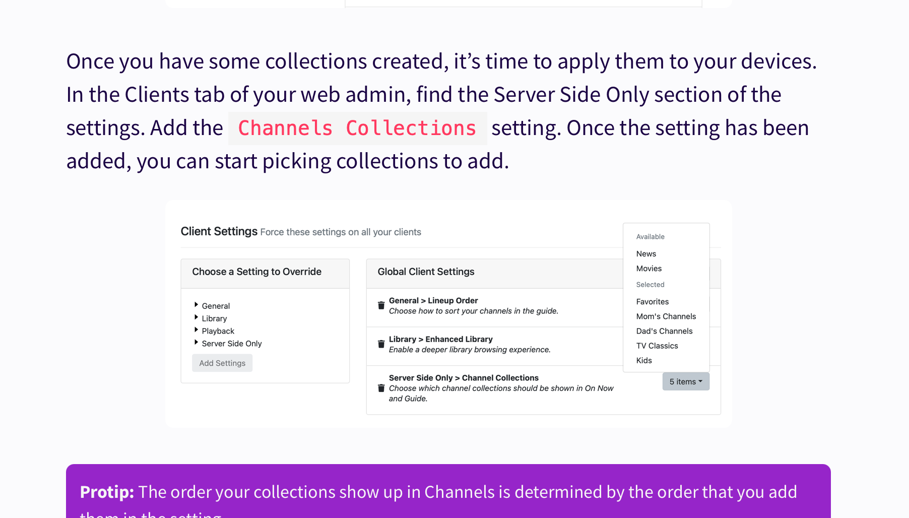Click the Playback tree item label

point(218,331)
